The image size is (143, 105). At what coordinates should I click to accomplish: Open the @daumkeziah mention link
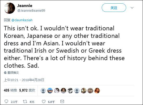[22, 20]
